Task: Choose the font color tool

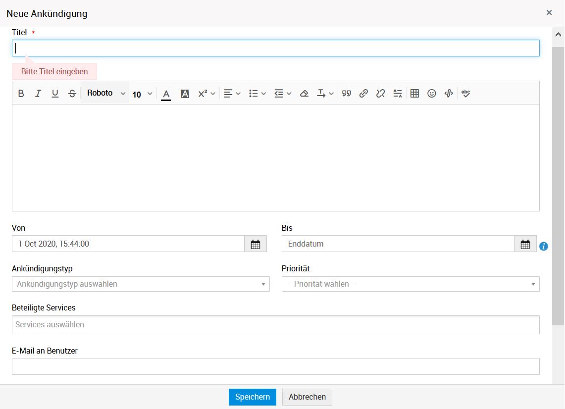Action: 166,94
